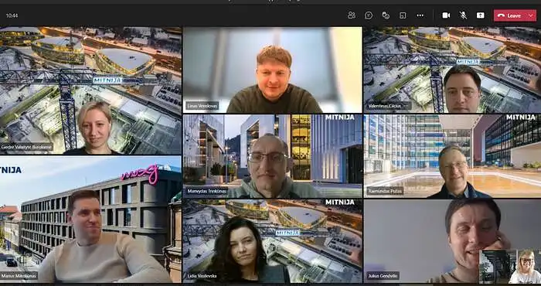Screen dimensions: 541x286
Task: Click the Manvydas Trinkūnas name label
Action: [207, 191]
